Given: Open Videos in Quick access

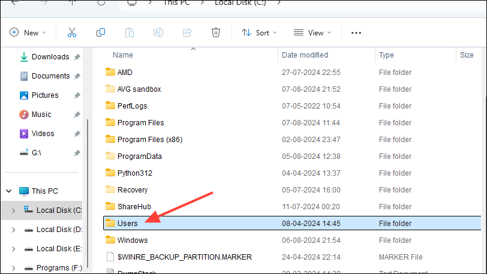Looking at the screenshot, I should [37, 134].
